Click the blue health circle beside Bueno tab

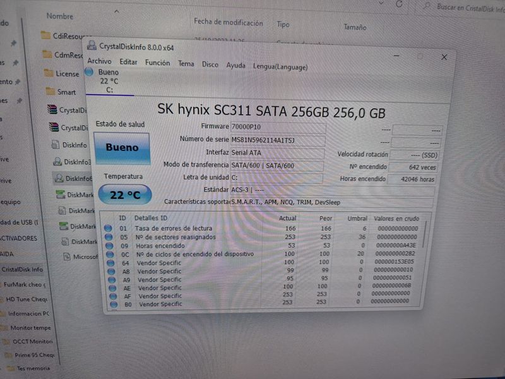(x=89, y=71)
